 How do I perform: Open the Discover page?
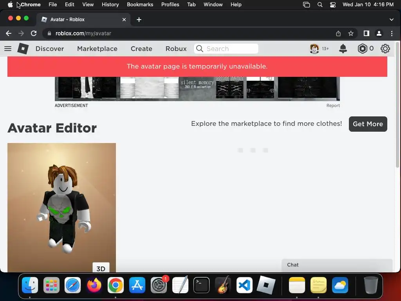(50, 49)
